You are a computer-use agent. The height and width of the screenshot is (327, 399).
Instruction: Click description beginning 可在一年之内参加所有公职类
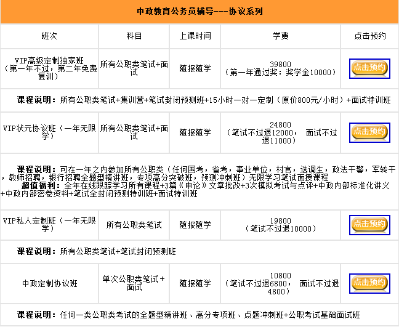(x=199, y=173)
